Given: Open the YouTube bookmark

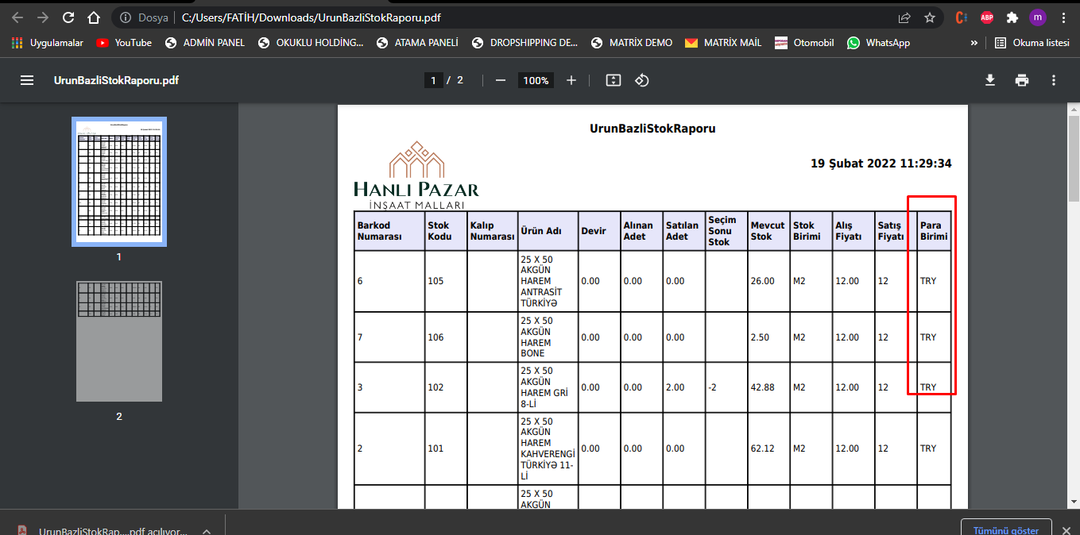Looking at the screenshot, I should click(124, 43).
